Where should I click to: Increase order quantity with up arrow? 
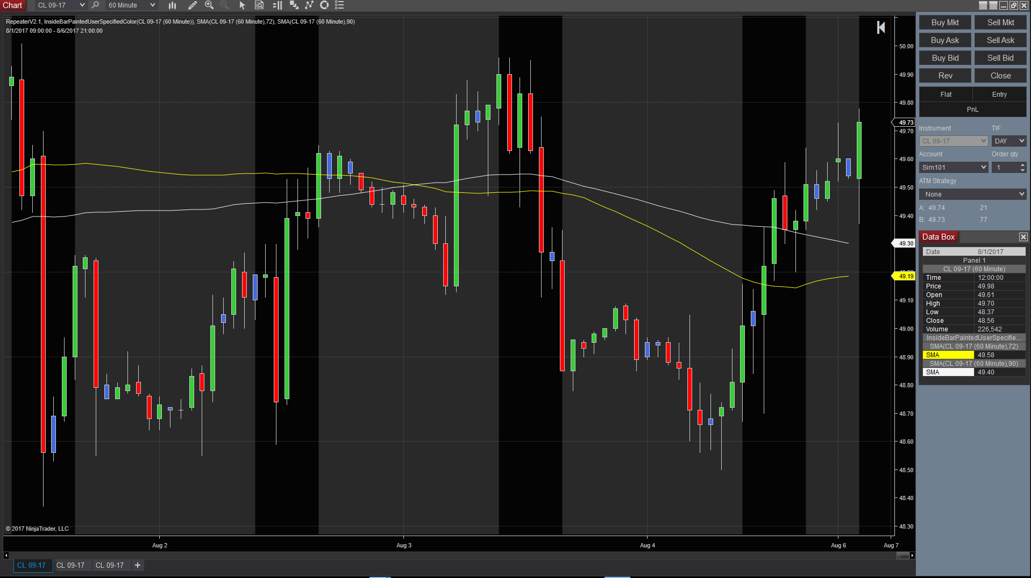1022,165
